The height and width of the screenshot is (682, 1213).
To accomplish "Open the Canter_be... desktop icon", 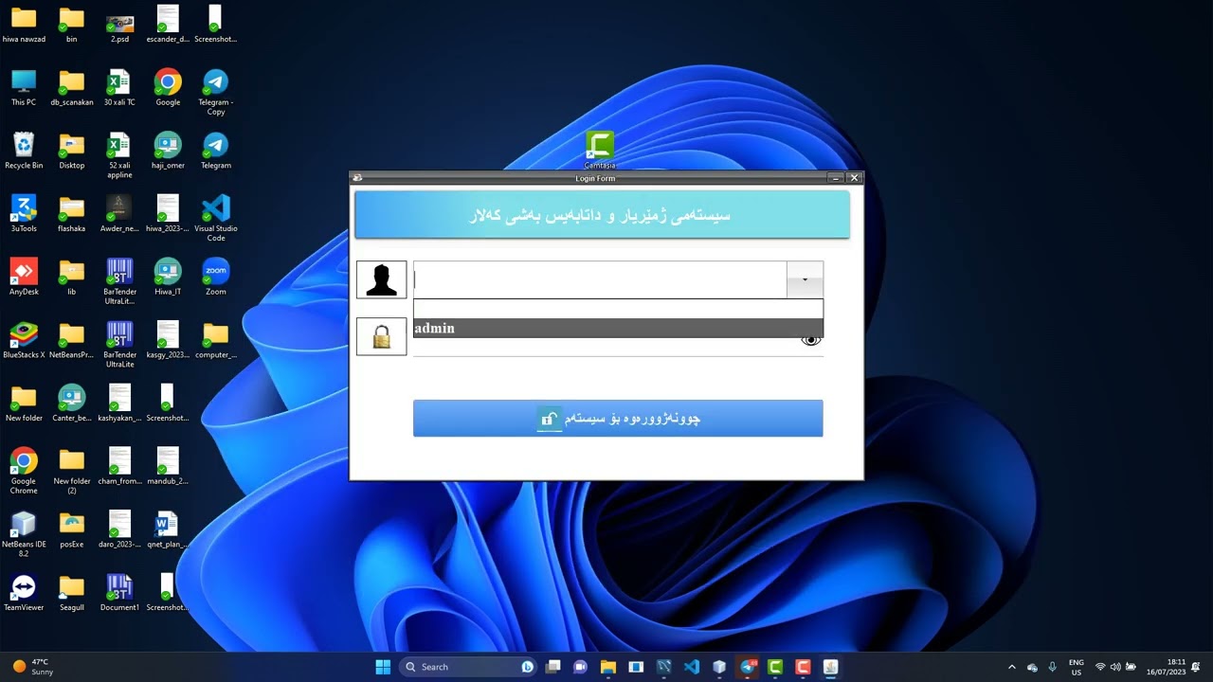I will [72, 404].
